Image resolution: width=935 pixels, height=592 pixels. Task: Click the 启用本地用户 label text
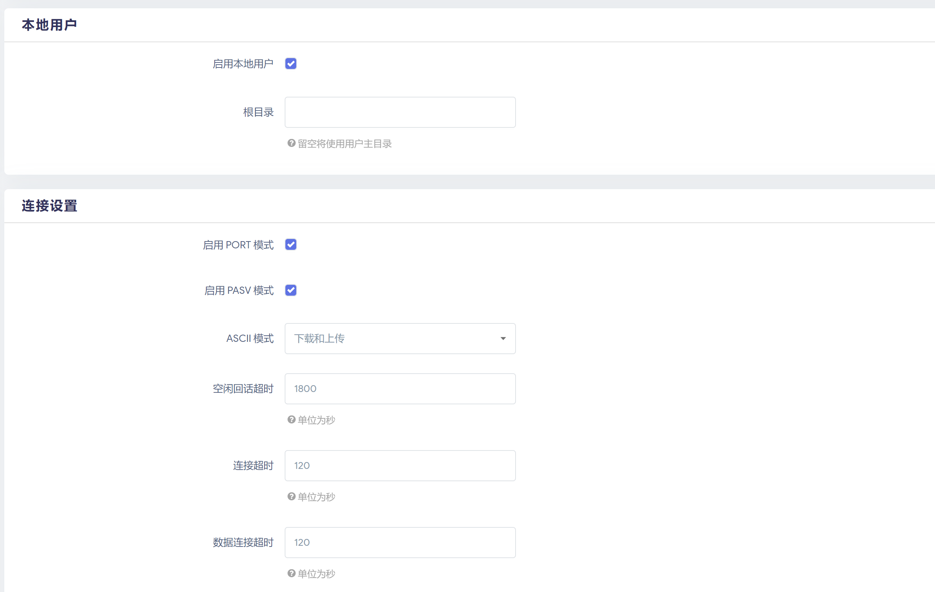(243, 64)
